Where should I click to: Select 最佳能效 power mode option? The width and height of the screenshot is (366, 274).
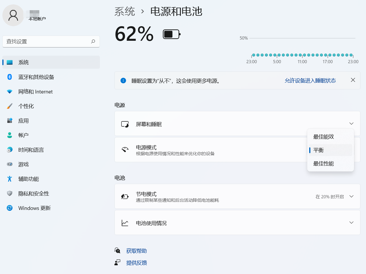click(x=323, y=137)
